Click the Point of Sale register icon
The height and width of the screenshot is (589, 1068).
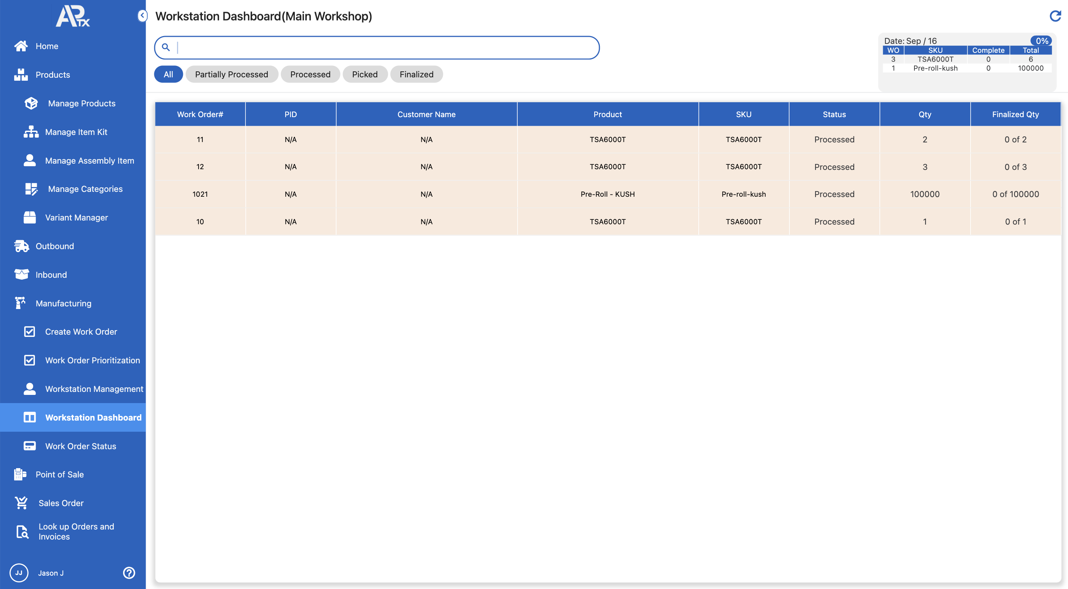20,474
